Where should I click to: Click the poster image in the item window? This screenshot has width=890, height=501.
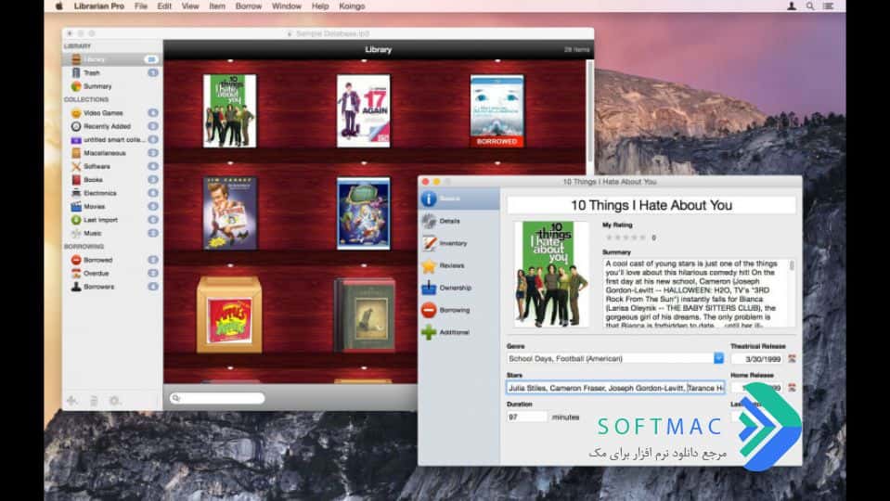[x=551, y=274]
